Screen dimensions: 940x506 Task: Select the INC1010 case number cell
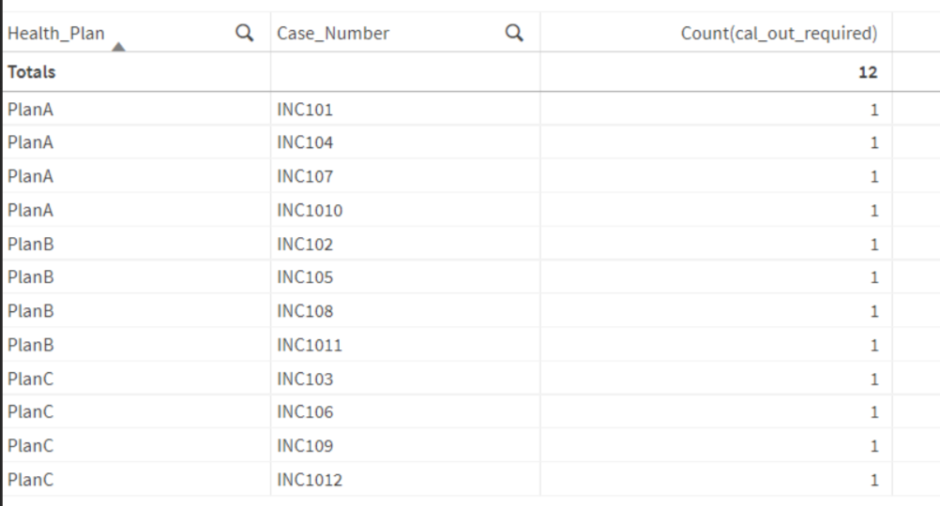point(310,211)
